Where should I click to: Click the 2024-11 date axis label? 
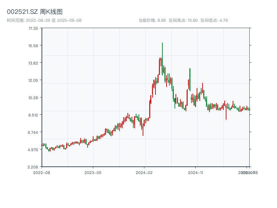[196, 172]
